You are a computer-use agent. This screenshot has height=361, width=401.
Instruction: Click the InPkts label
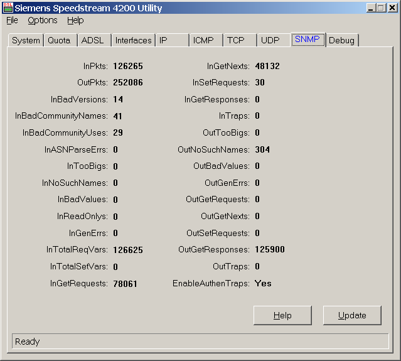tap(95, 67)
